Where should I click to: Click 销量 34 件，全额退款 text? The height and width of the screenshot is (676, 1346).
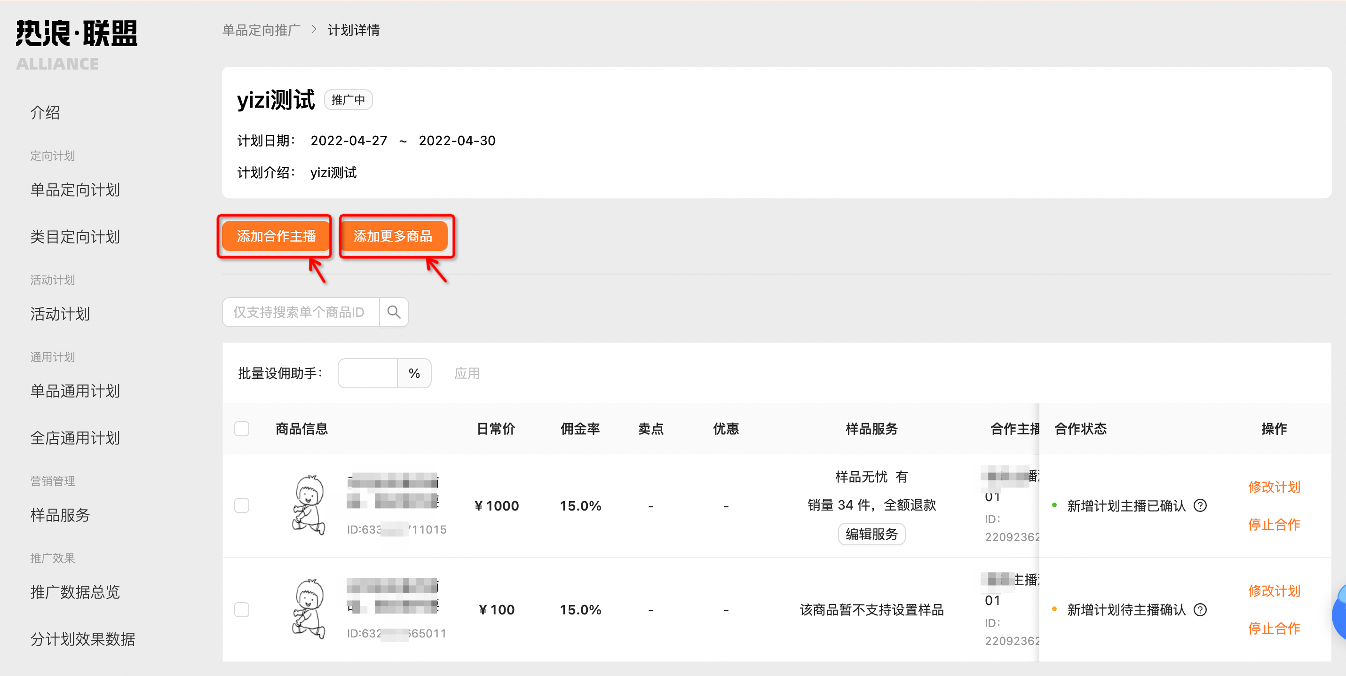tap(871, 504)
